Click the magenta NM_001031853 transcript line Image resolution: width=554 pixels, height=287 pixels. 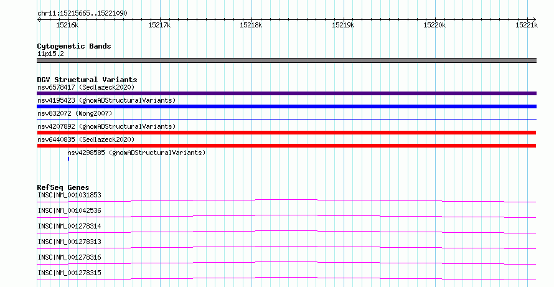(286, 200)
